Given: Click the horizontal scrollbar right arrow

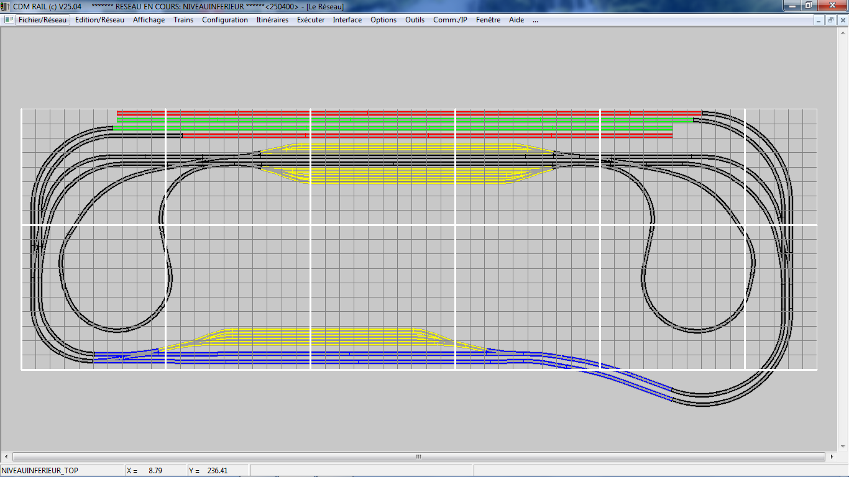Looking at the screenshot, I should click(832, 457).
